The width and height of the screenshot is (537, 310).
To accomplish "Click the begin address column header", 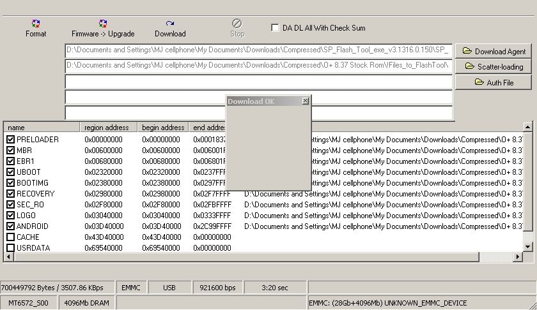I will coord(164,128).
